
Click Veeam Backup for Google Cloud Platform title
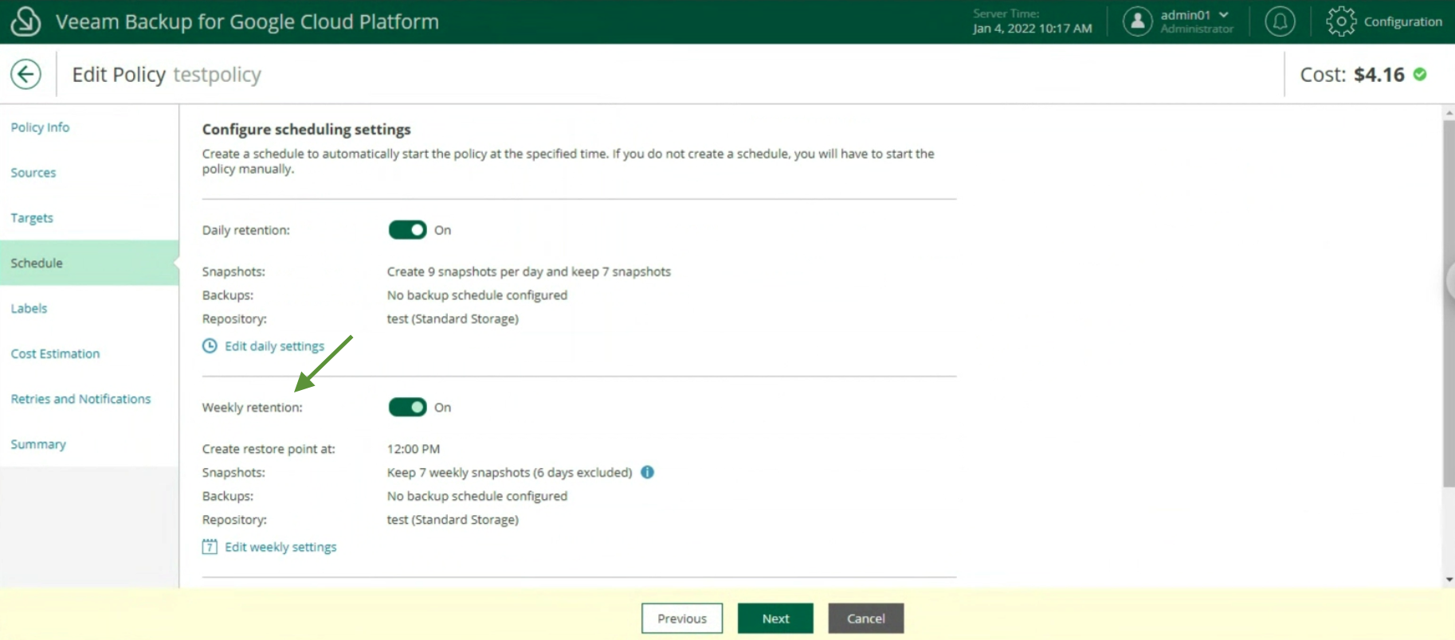pos(247,21)
